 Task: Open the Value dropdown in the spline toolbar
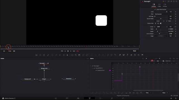(165, 93)
